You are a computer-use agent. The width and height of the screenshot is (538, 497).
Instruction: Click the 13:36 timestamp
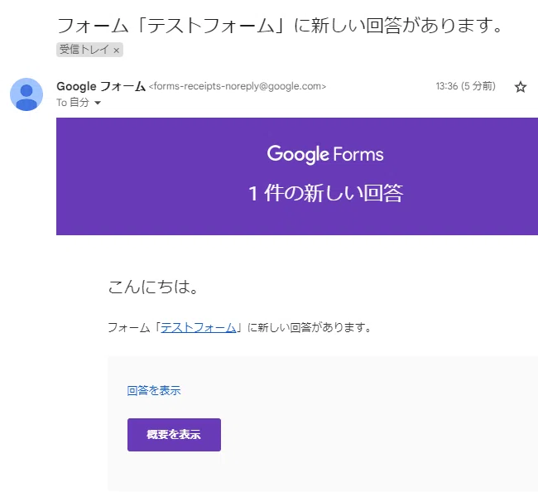coord(446,86)
